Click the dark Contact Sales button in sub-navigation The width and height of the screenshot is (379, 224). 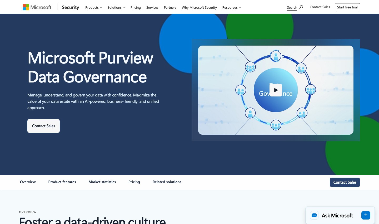pyautogui.click(x=345, y=182)
